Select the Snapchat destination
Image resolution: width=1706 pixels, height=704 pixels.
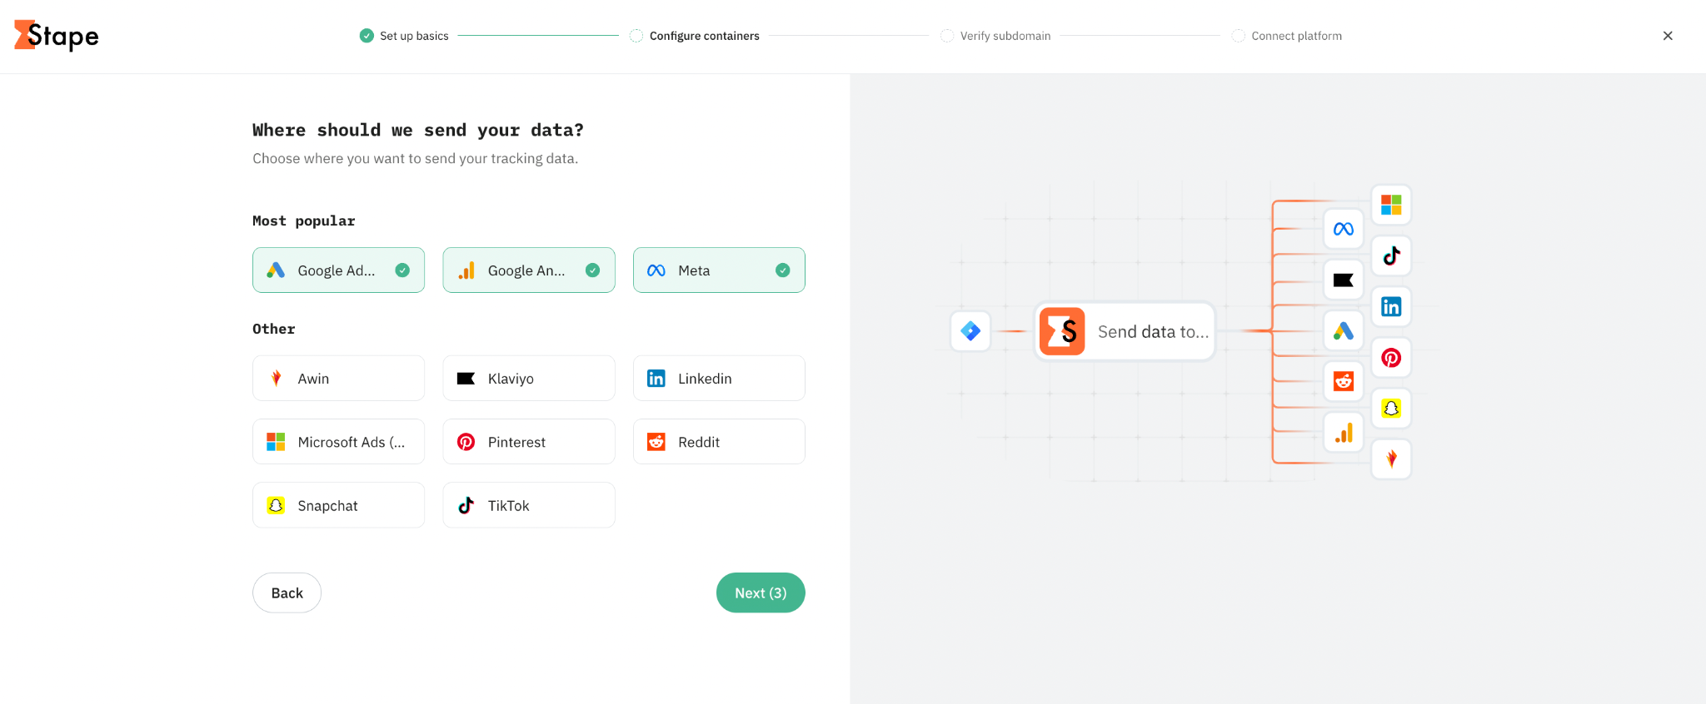tap(338, 505)
